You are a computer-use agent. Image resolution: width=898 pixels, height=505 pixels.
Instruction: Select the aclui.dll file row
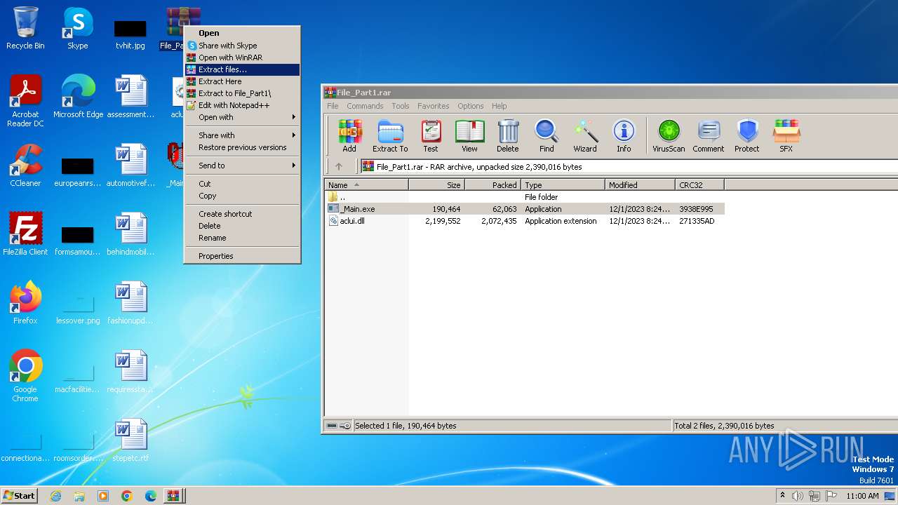coord(525,221)
